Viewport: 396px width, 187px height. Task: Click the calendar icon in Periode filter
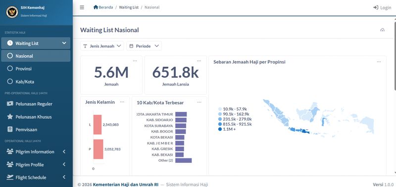[131, 46]
